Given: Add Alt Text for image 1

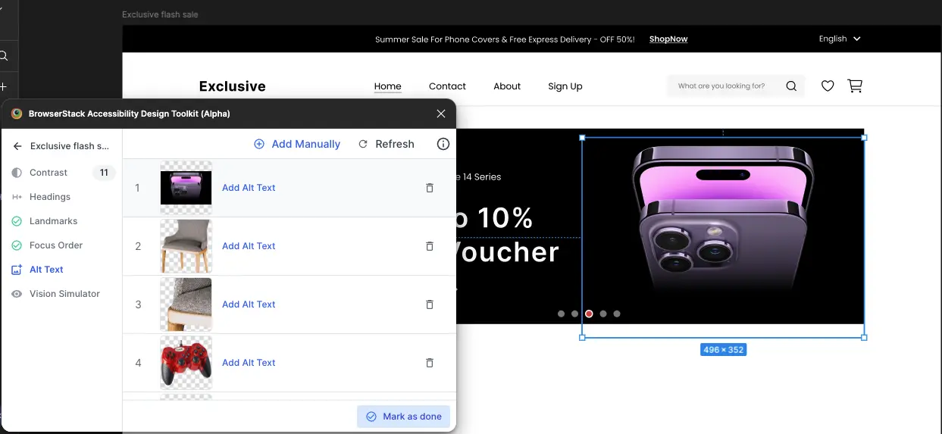Looking at the screenshot, I should point(249,188).
